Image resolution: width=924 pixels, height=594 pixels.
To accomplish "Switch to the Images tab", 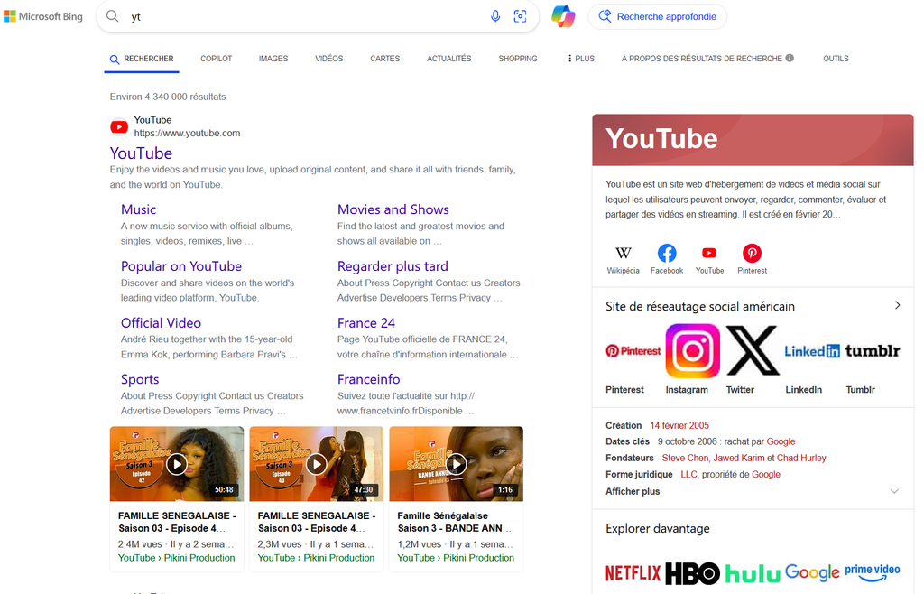I will click(273, 59).
